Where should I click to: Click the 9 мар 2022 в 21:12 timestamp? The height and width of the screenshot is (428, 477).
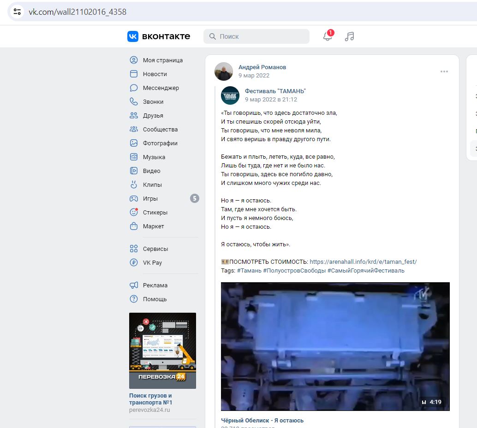(x=271, y=100)
